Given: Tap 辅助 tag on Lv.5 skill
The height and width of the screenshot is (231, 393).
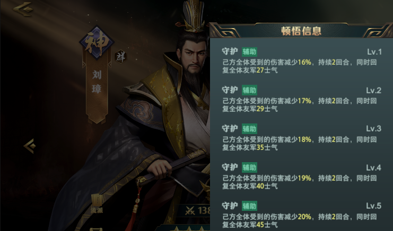Looking at the screenshot, I should (249, 206).
